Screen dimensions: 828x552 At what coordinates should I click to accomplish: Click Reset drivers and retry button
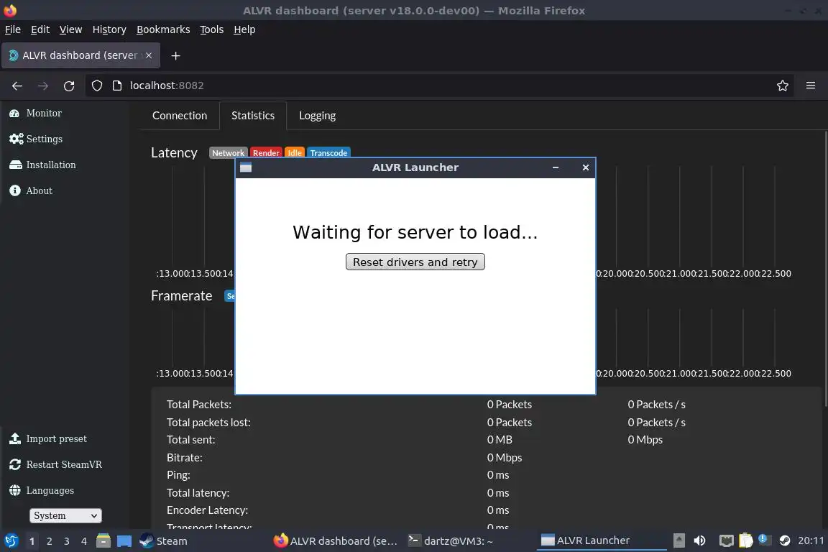[x=415, y=262]
